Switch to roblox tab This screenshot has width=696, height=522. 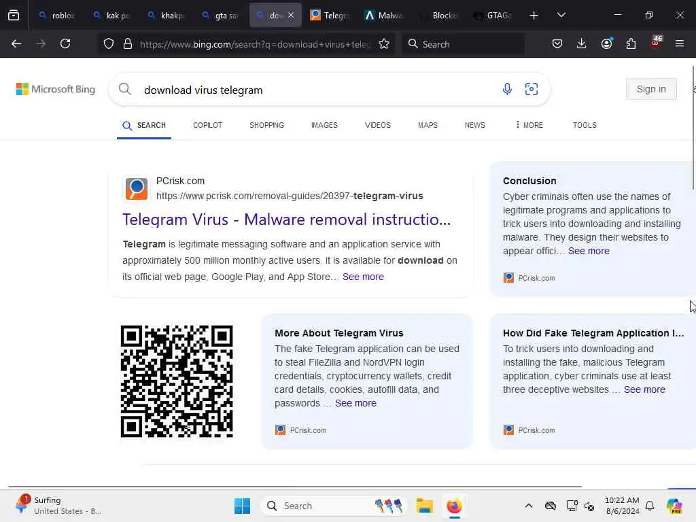56,16
